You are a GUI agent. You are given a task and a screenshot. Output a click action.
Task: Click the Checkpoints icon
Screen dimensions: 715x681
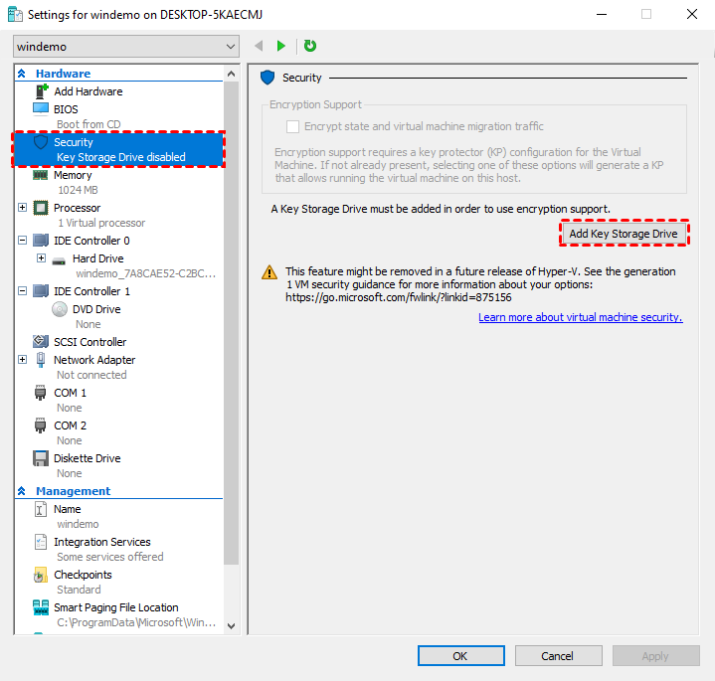(40, 576)
